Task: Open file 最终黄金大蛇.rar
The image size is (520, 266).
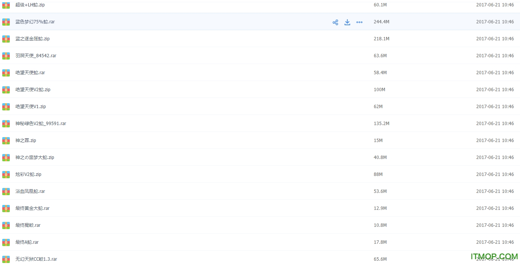Action: [32, 208]
